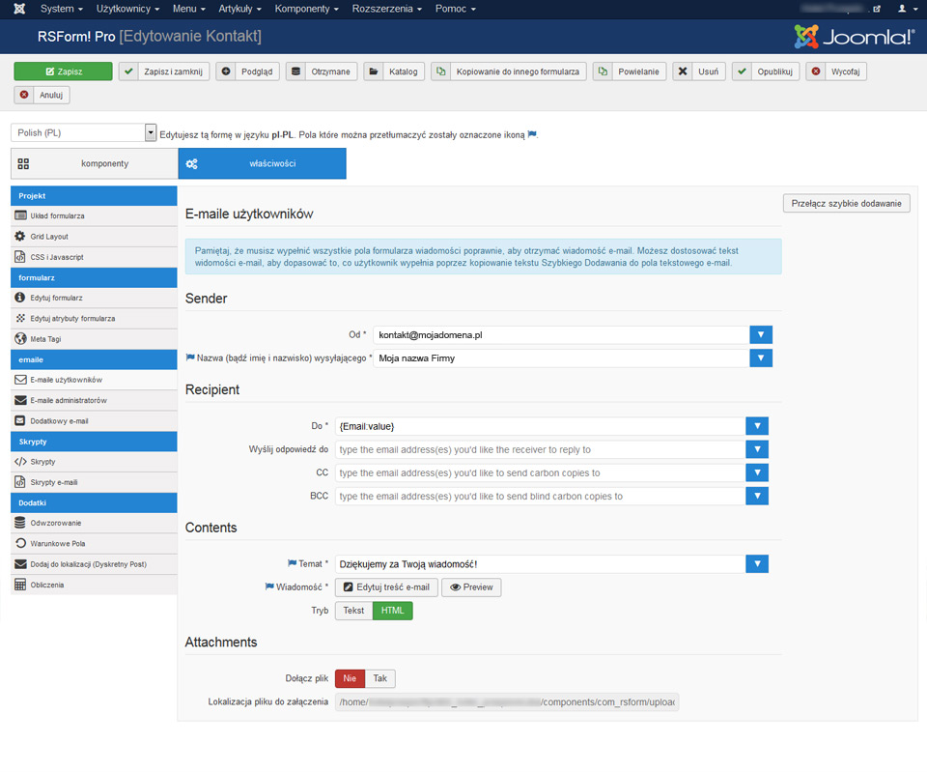Click the external site preview icon
The image size is (927, 772).
point(877,9)
